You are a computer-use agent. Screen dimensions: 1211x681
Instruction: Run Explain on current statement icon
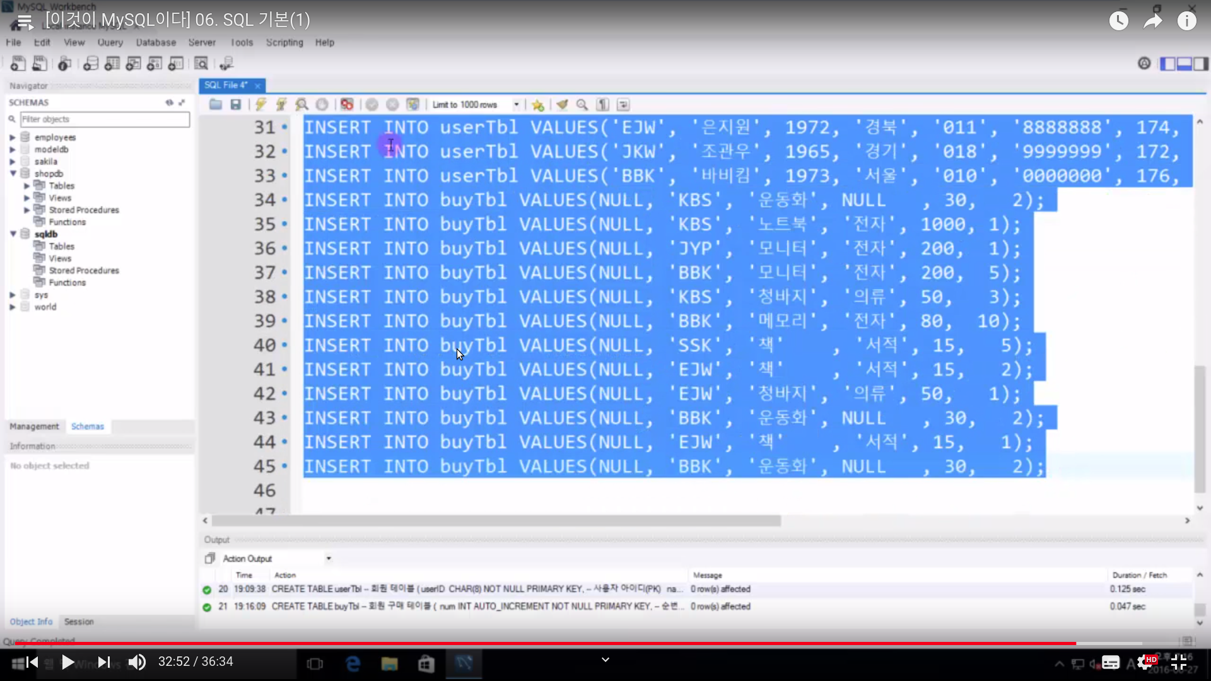coord(302,105)
